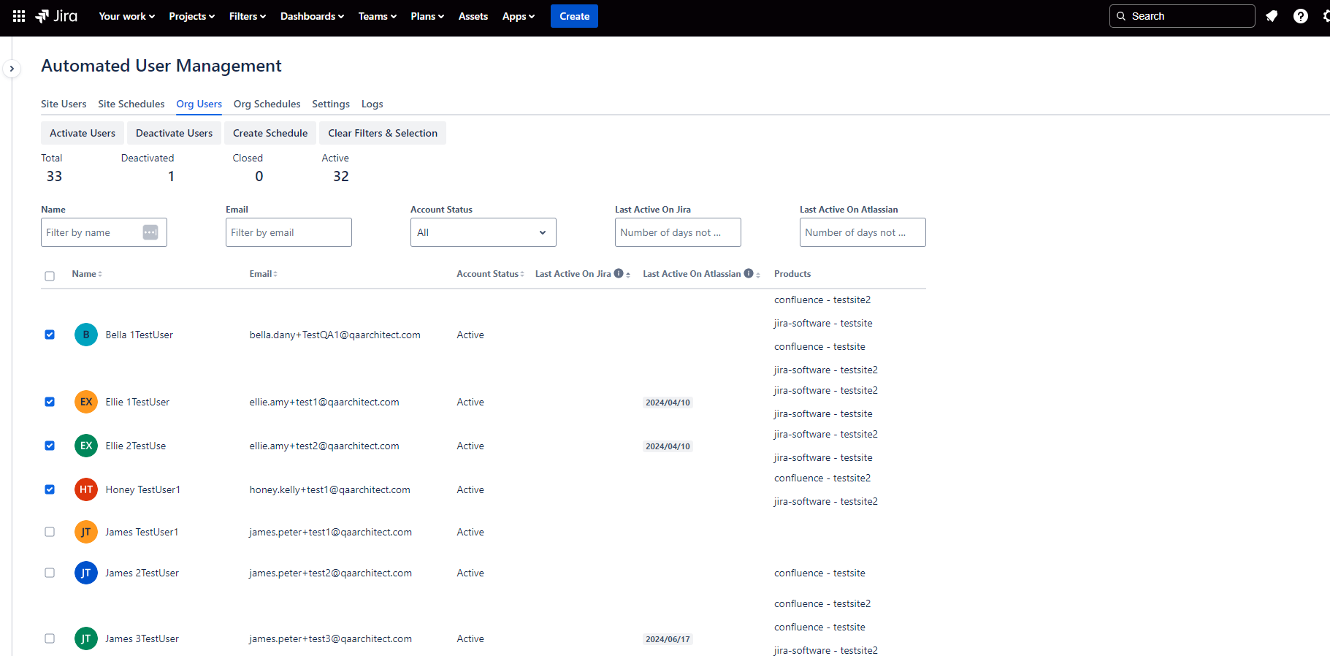The image size is (1330, 656).
Task: Open the Dashboards dropdown menu
Action: (312, 16)
